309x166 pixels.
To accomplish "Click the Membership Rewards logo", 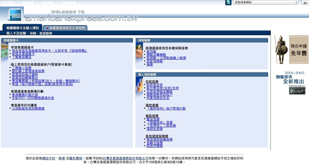I will [x=297, y=90].
